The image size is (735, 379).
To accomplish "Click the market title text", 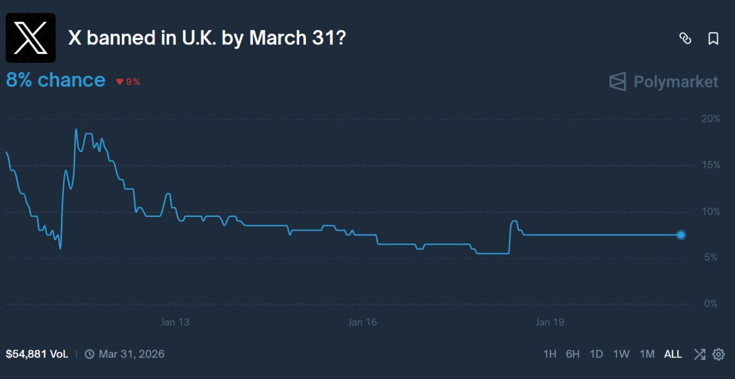I will click(x=207, y=38).
